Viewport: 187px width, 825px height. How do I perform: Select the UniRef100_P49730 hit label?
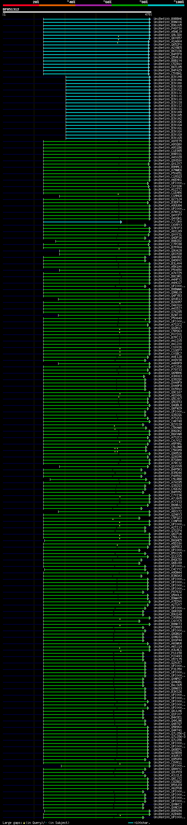click(x=168, y=28)
